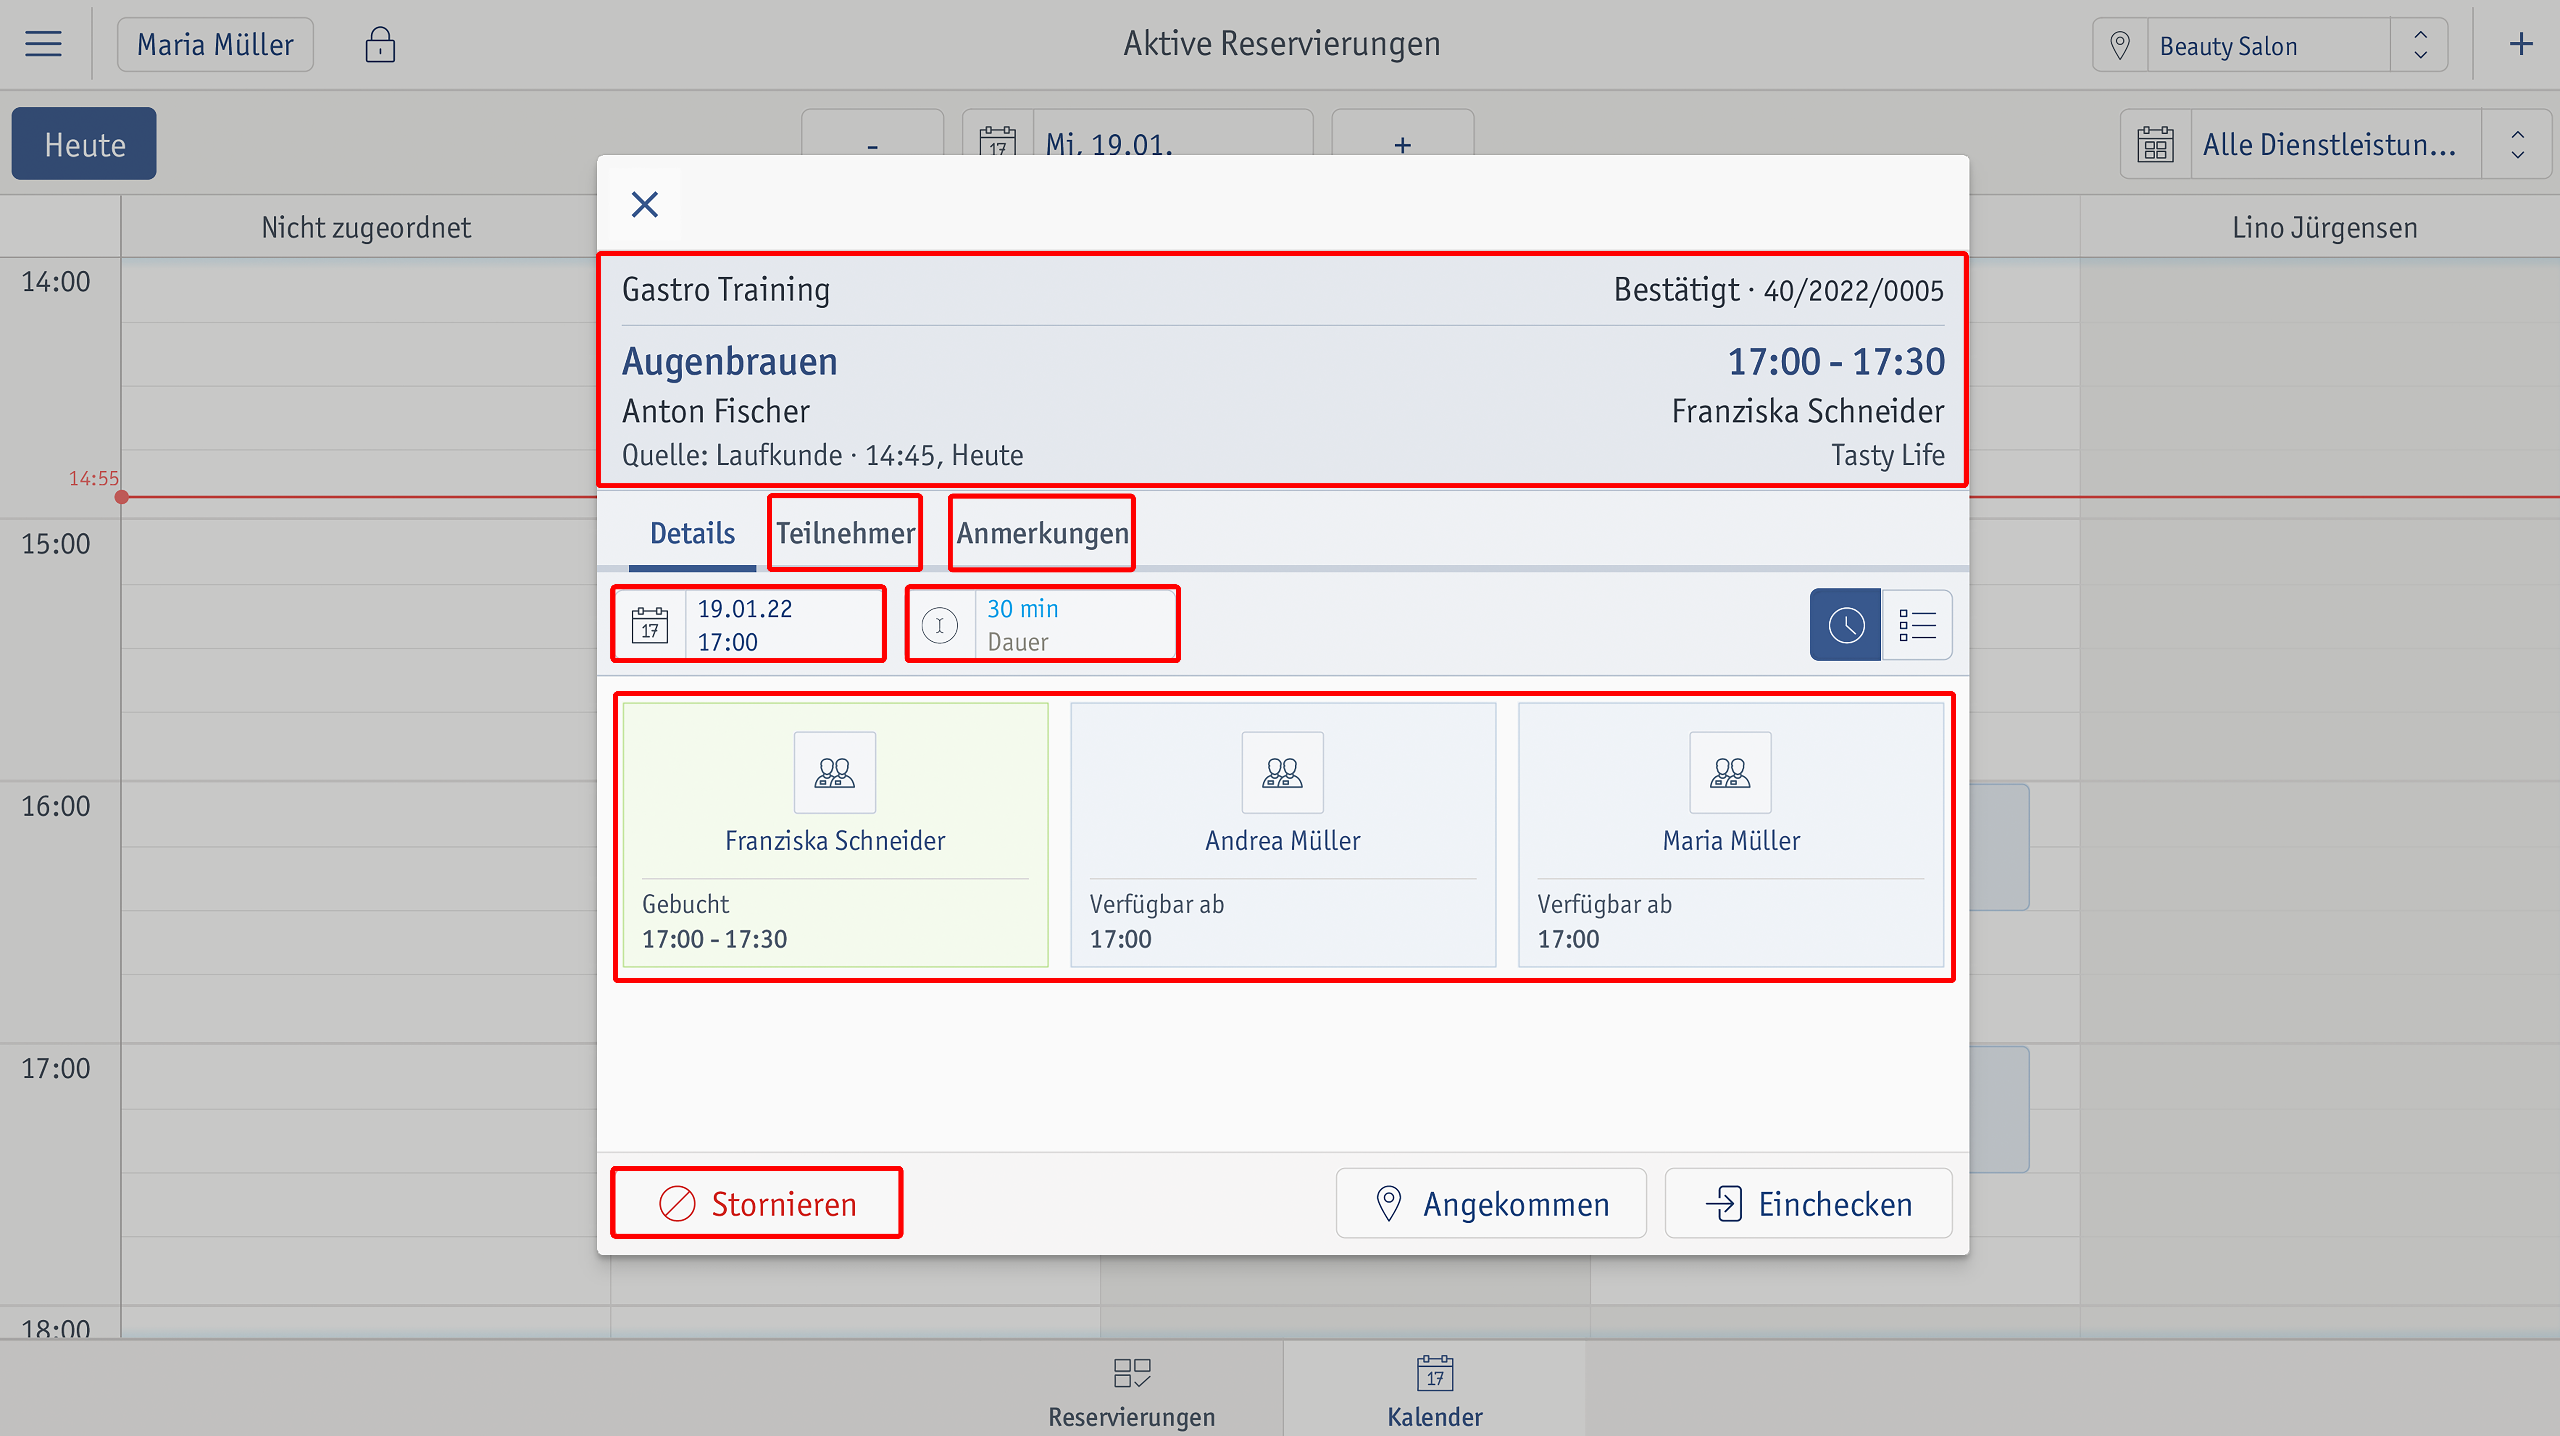
Task: Click the location pin icon for Beauty Salon
Action: tap(2120, 46)
